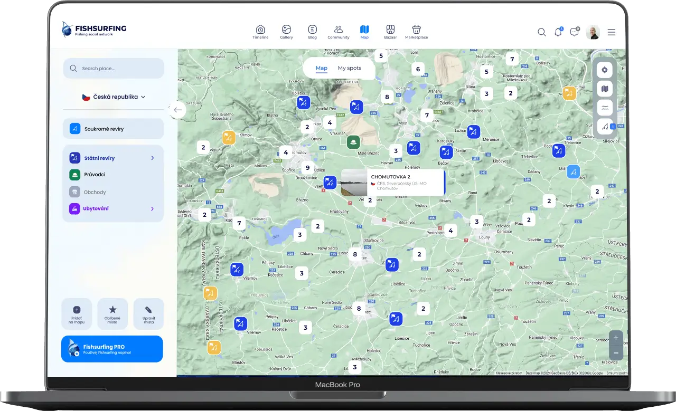Expand the Státní revíry list
This screenshot has height=411, width=676.
pos(152,158)
